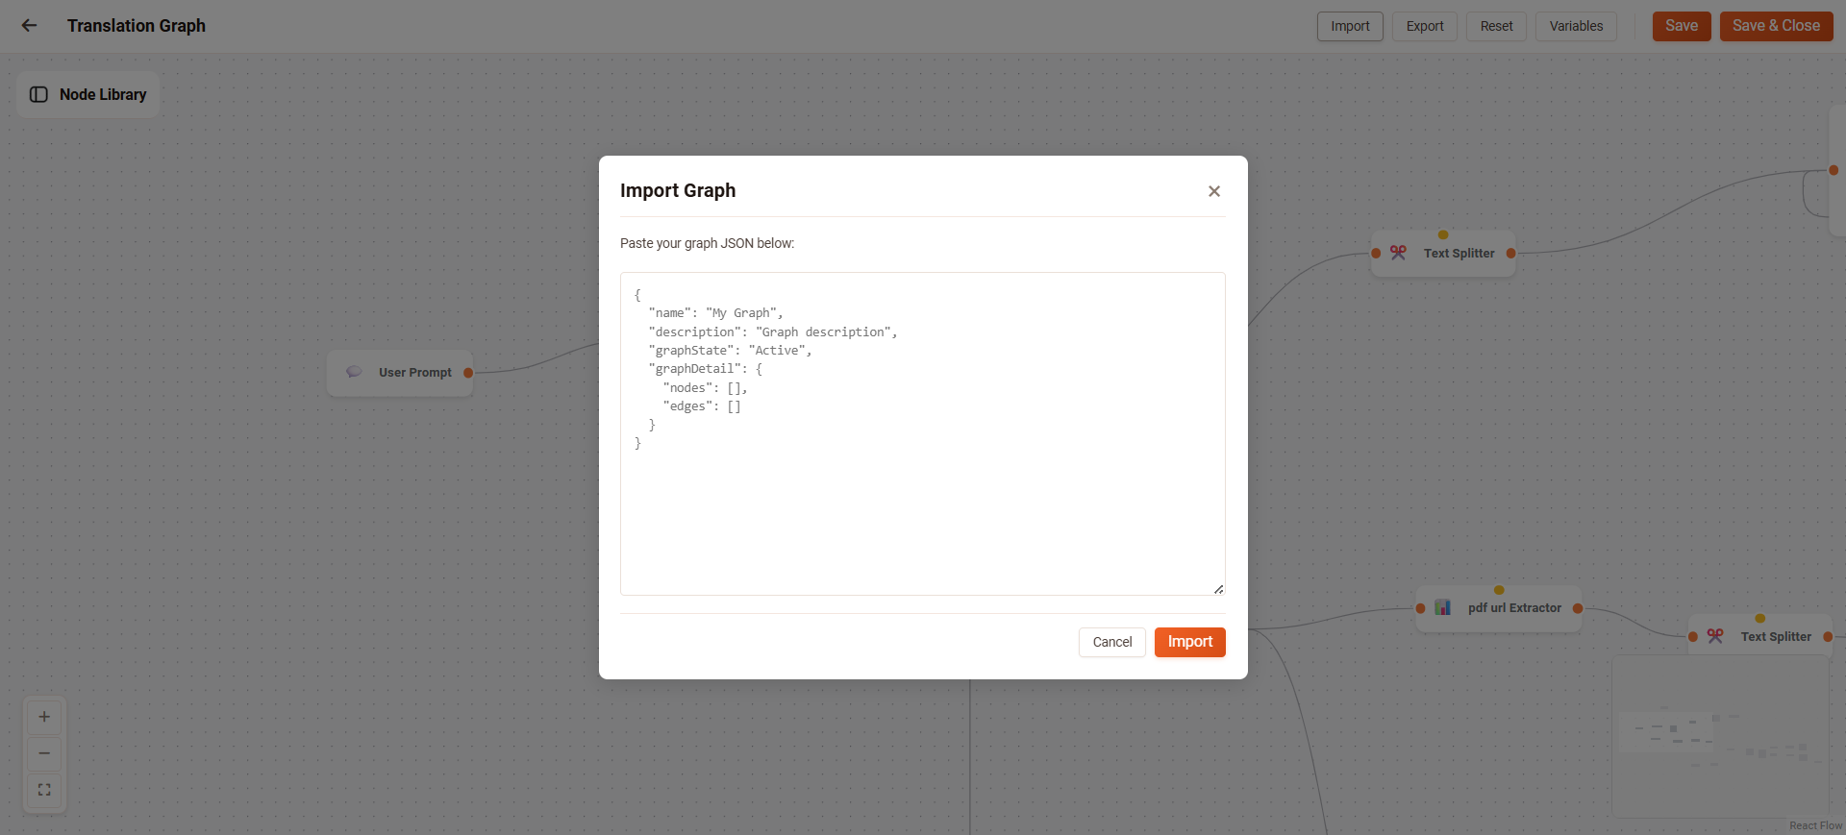The height and width of the screenshot is (835, 1846).
Task: Click upper Text Splitter input handle
Action: pyautogui.click(x=1376, y=254)
